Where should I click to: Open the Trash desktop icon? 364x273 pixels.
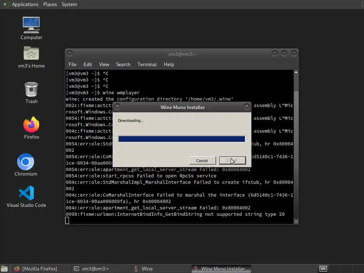pos(31,93)
